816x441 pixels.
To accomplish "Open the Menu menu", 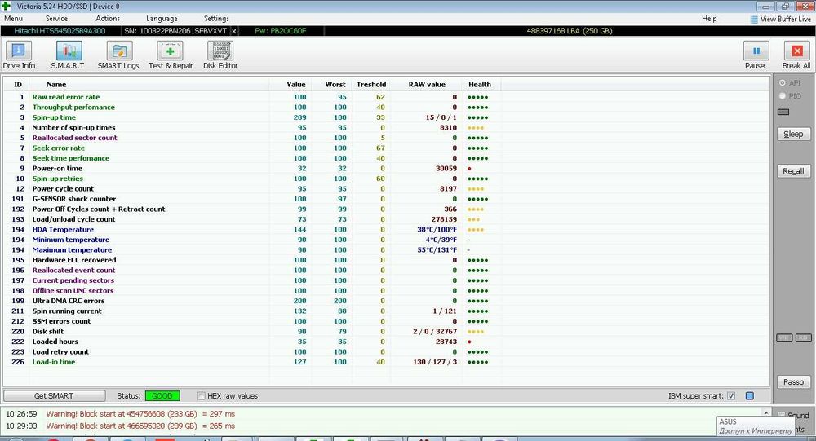I will click(14, 18).
